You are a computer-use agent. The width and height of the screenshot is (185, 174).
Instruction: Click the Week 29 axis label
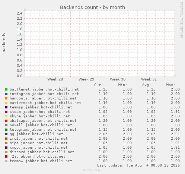pos(86,79)
